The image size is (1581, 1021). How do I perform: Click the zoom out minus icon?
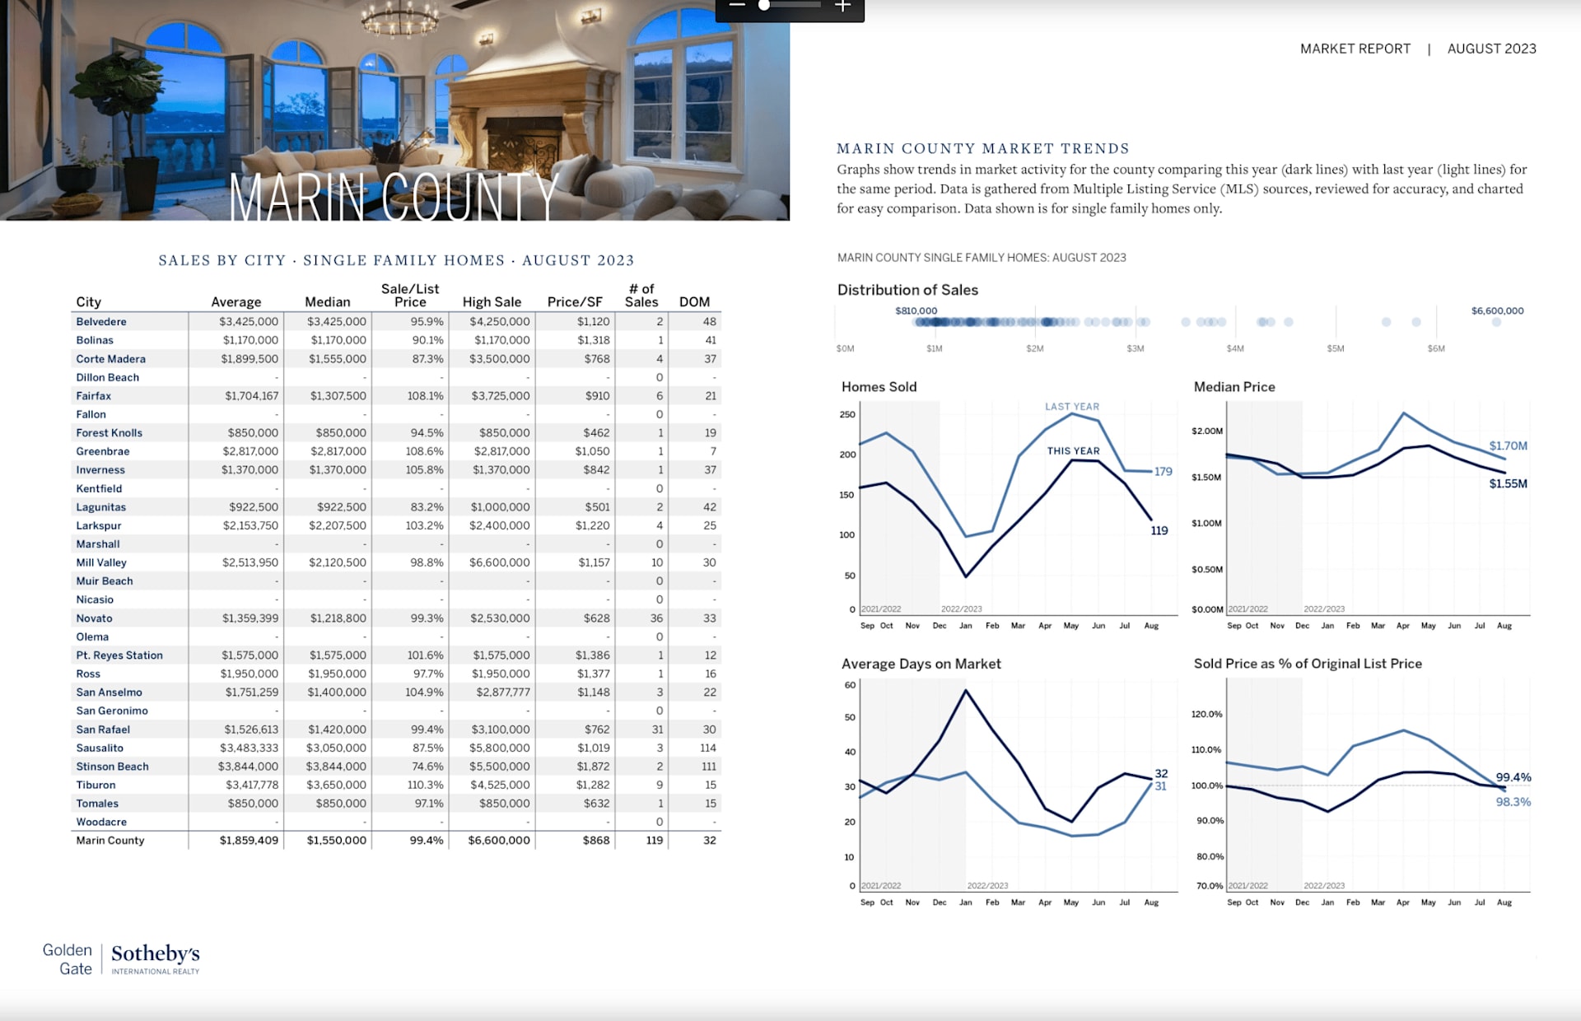(737, 6)
